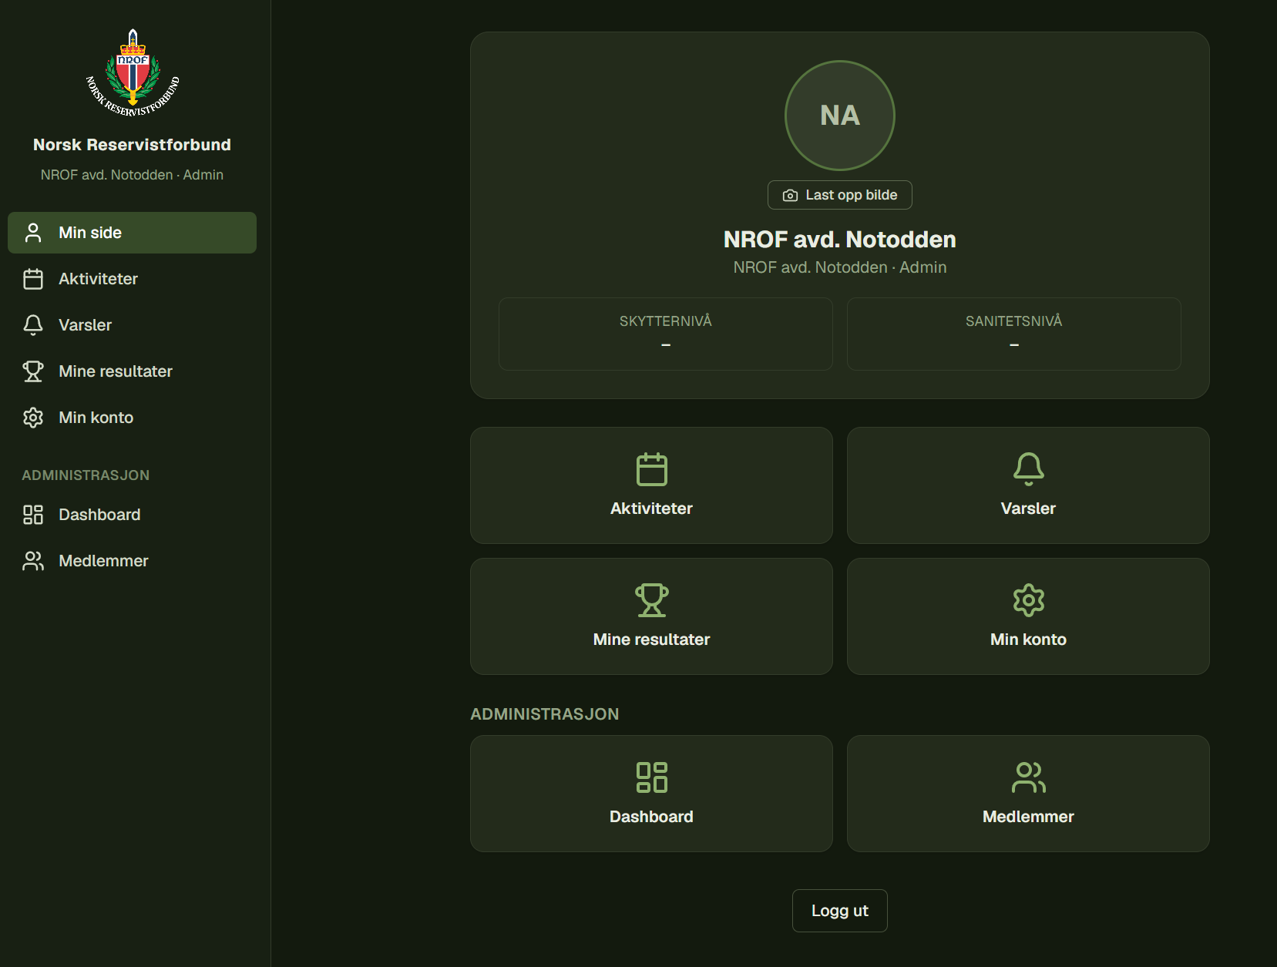Screen dimensions: 1277x967
Task: Click the gear icon on Min konto card
Action: point(1028,600)
